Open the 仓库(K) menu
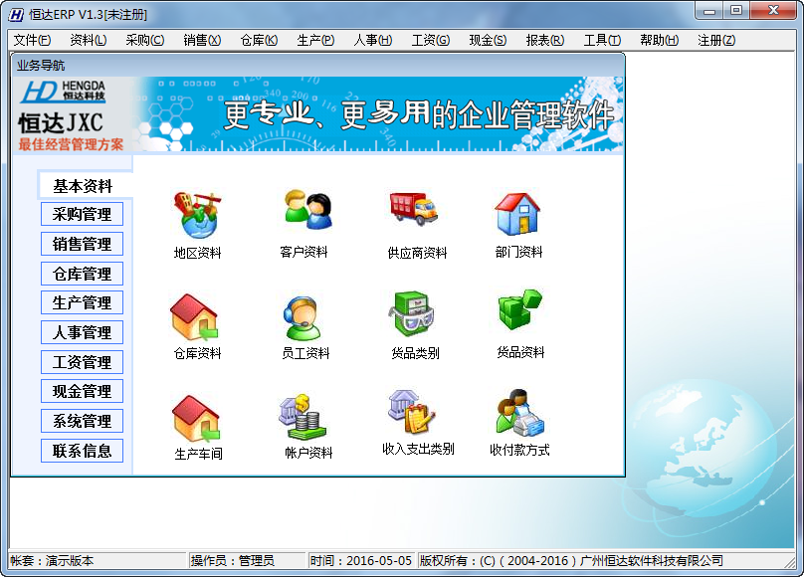The width and height of the screenshot is (804, 577). pos(259,40)
